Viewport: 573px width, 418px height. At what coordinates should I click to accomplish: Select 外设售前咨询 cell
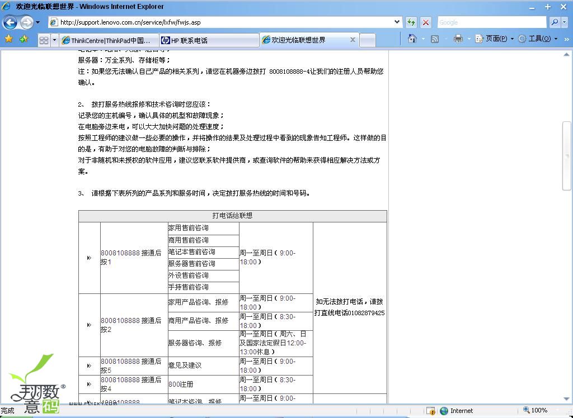point(204,275)
